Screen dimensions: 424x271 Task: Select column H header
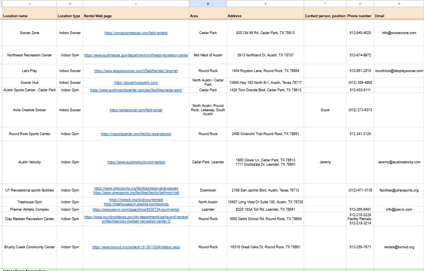[x=399, y=4]
